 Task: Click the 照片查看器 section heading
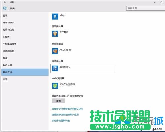[57, 44]
